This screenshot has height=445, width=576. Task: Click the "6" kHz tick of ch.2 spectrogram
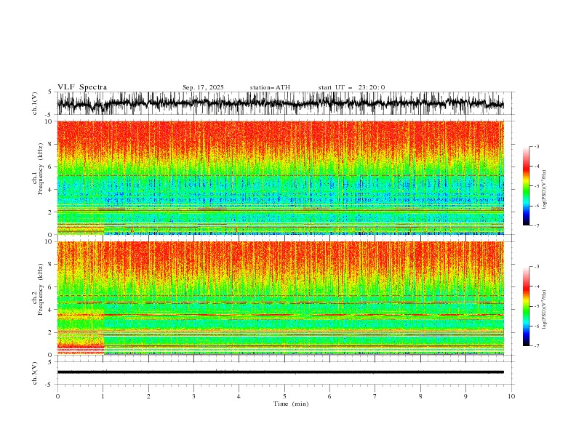(51, 287)
